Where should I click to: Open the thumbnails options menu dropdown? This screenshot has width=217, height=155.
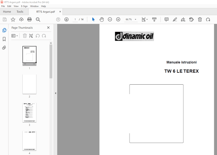click(x=15, y=36)
